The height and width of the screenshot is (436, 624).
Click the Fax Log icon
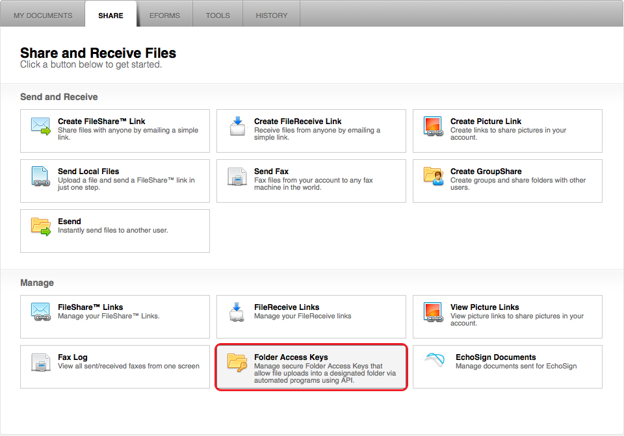tap(41, 363)
